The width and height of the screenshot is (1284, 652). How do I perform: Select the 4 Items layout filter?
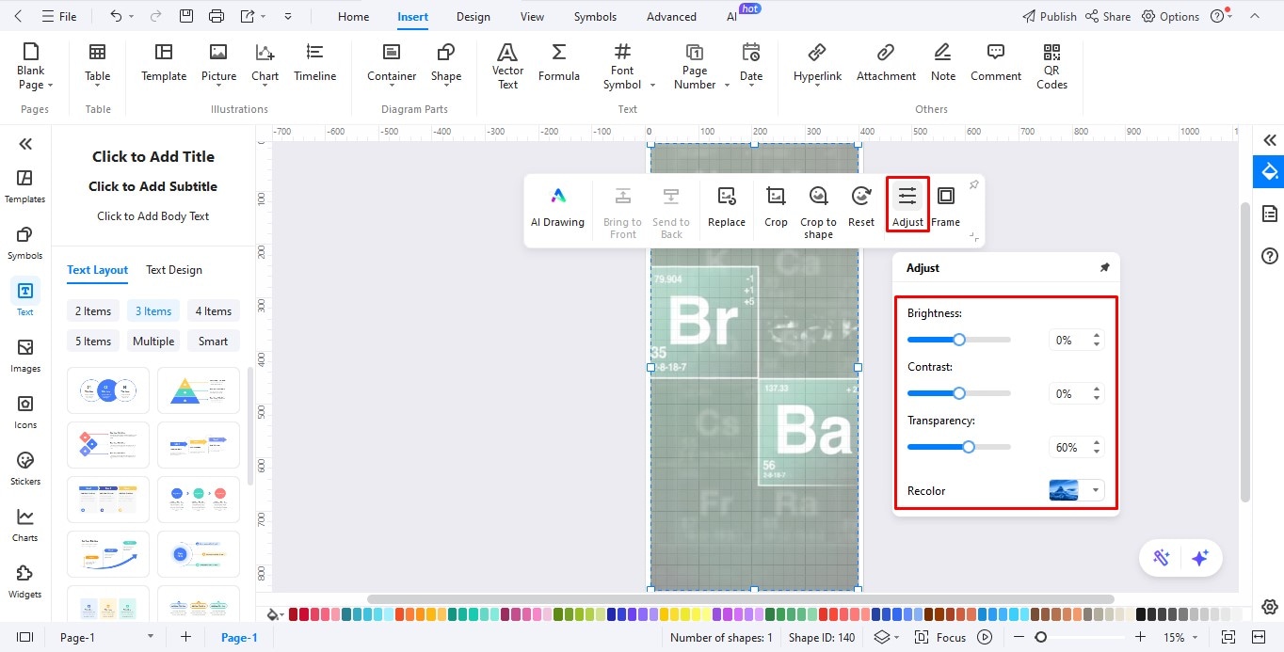tap(213, 311)
